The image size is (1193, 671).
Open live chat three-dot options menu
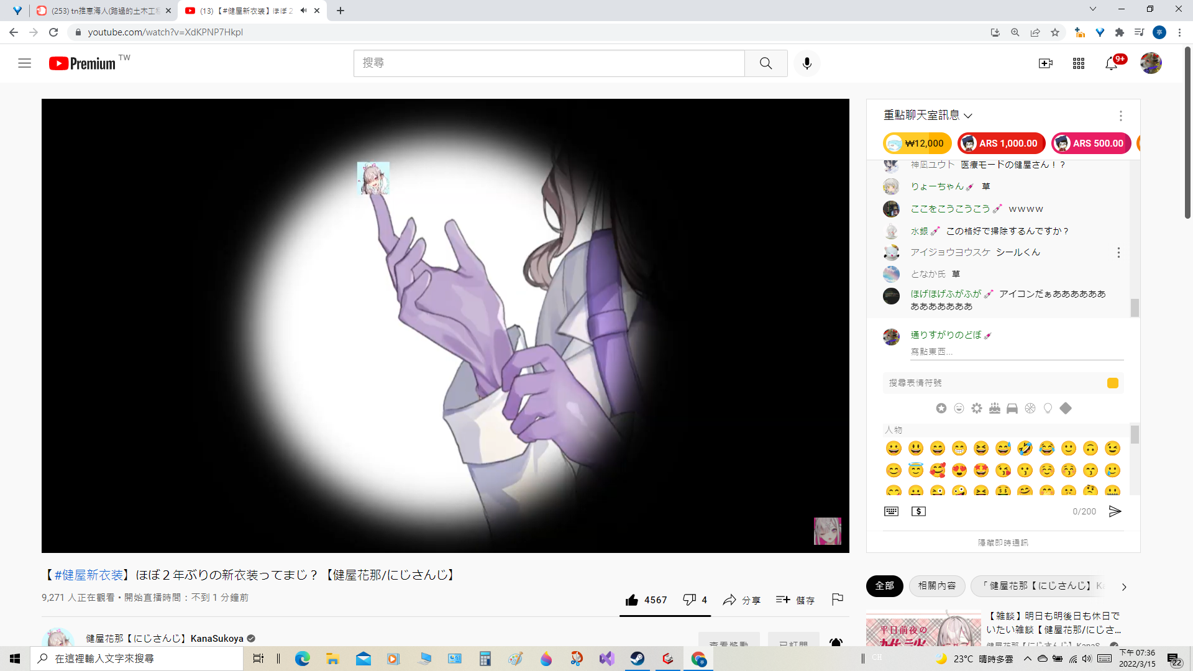tap(1121, 116)
